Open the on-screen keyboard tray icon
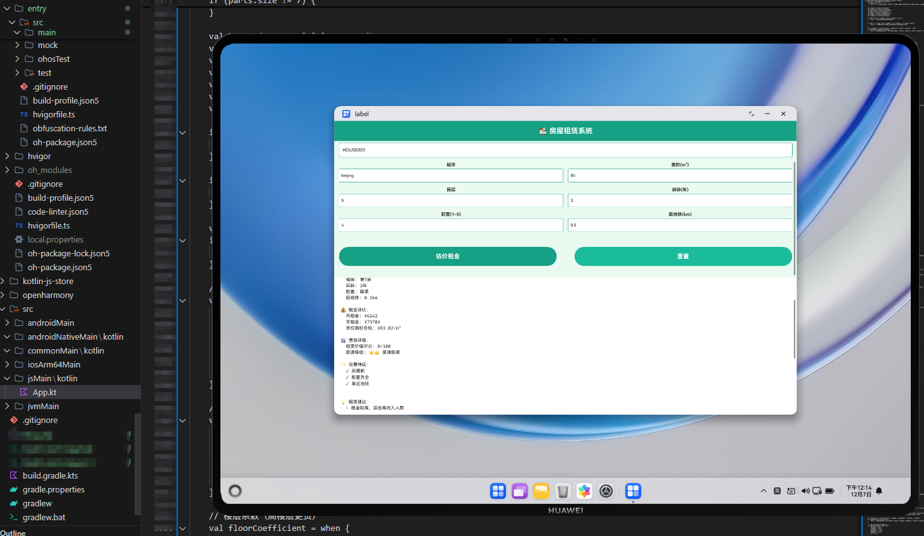The width and height of the screenshot is (924, 536). pos(791,491)
